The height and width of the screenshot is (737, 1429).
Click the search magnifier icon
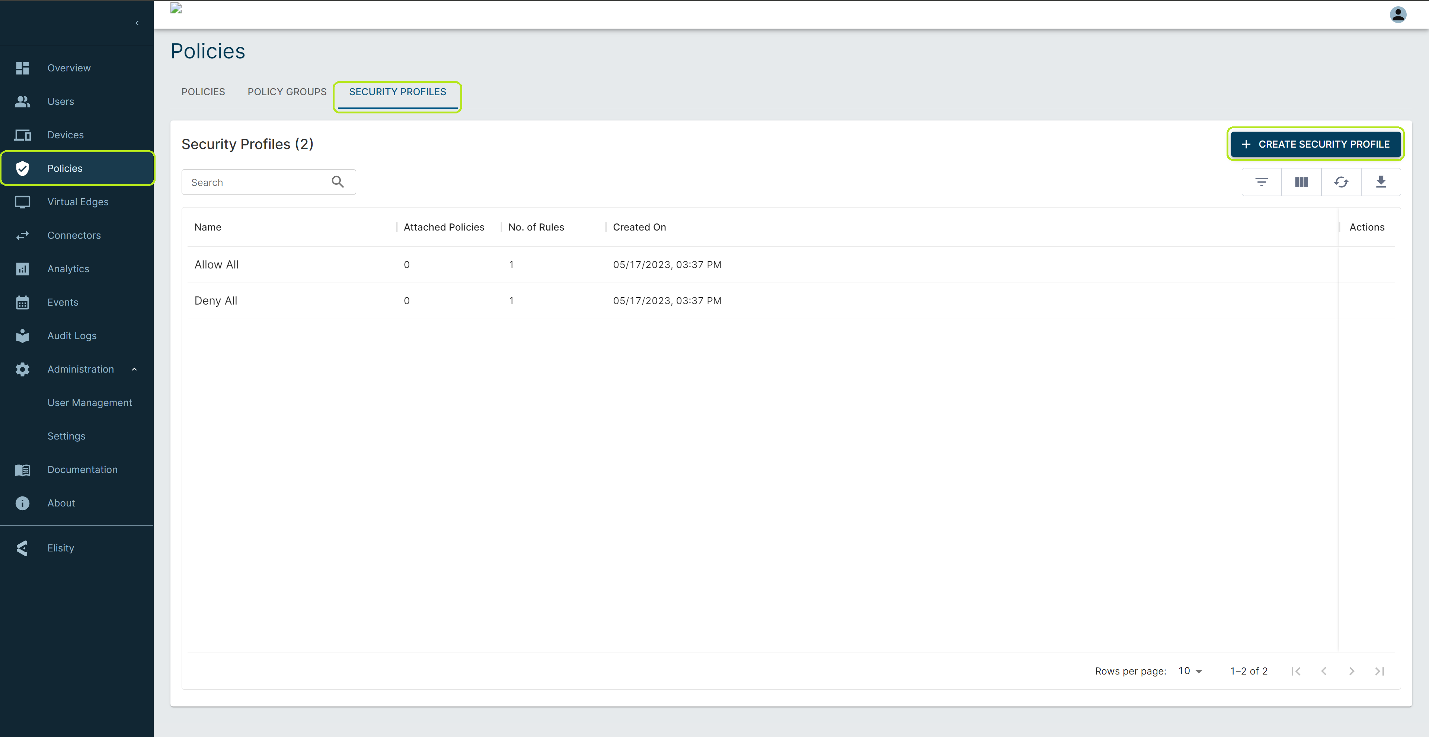(337, 182)
